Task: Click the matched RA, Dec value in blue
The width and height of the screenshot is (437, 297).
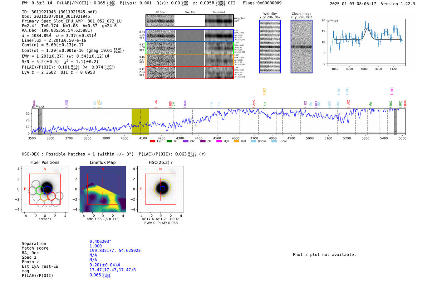Action: [x=115, y=251]
